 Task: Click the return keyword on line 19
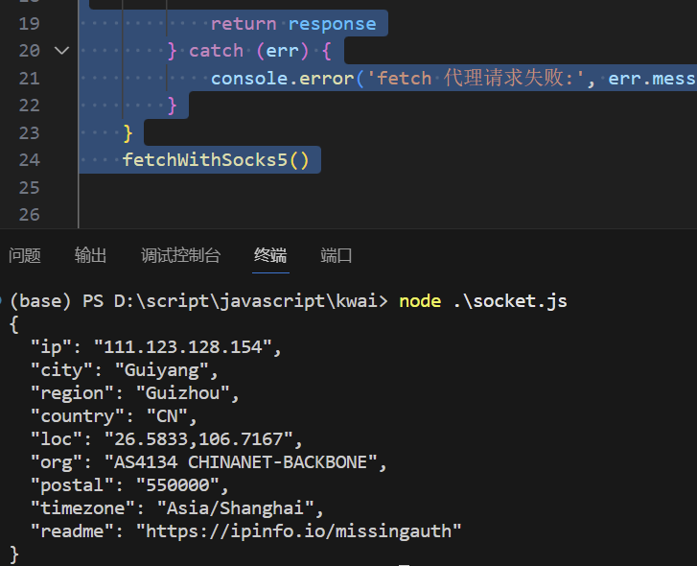244,23
